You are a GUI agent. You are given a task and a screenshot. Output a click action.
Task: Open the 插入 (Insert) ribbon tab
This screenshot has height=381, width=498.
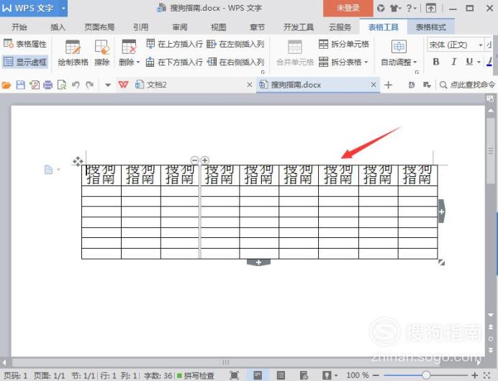58,27
